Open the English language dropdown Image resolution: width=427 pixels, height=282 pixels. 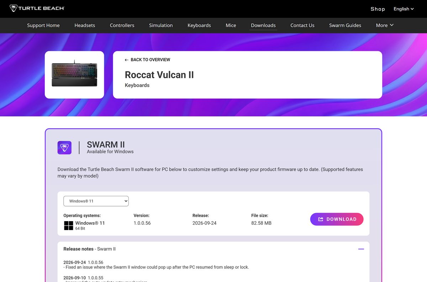pos(404,9)
